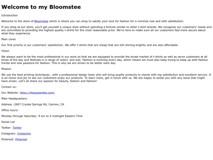
Task: Click the Welcome to my Bloomstee heading
Action: point(41,7)
